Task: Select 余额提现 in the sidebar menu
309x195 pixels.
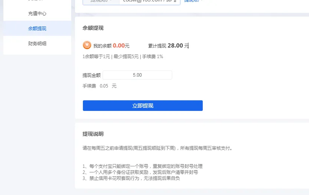Action: 37,29
